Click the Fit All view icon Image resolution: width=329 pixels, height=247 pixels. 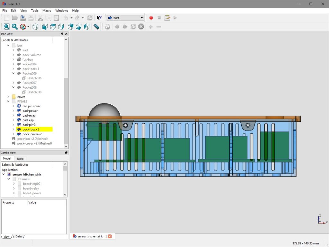[6, 27]
